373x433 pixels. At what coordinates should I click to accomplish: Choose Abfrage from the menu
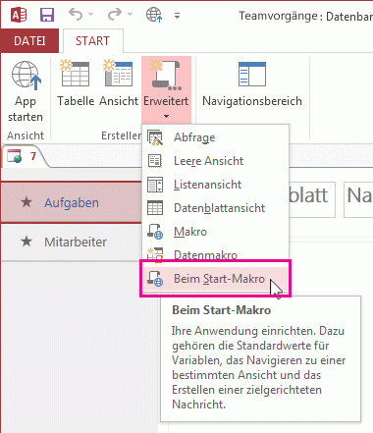coord(215,137)
